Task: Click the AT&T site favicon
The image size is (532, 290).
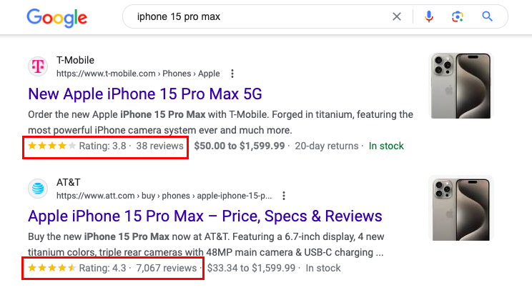Action: tap(38, 189)
